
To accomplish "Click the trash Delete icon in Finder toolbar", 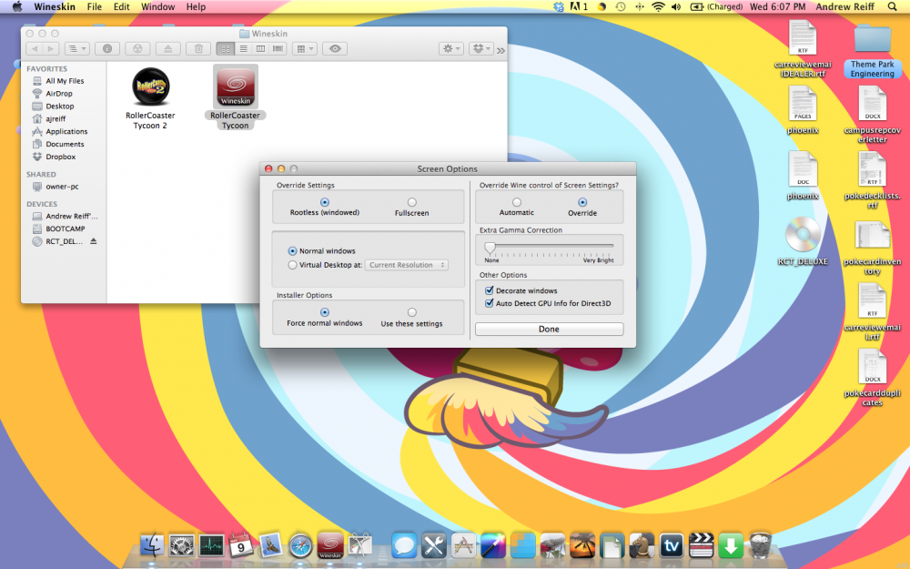I will (198, 48).
